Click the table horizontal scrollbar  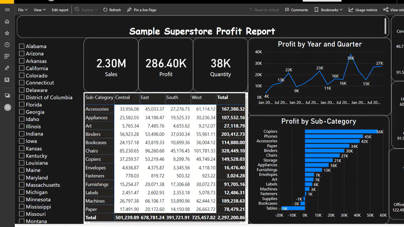164,222
